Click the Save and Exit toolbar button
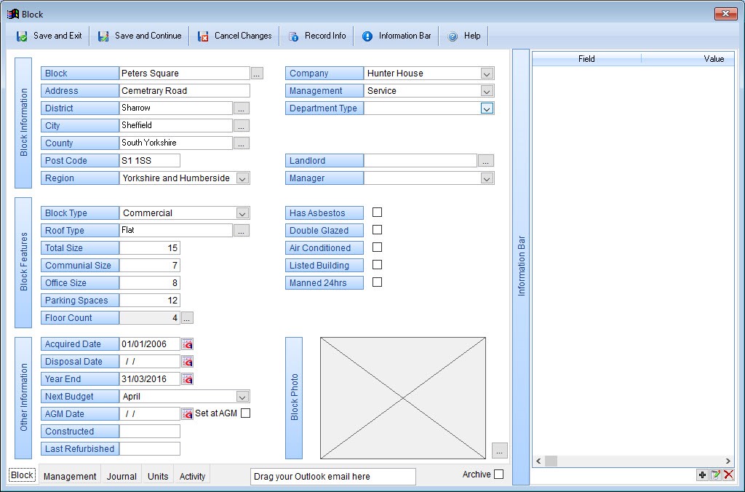Image resolution: width=745 pixels, height=492 pixels. pyautogui.click(x=49, y=36)
